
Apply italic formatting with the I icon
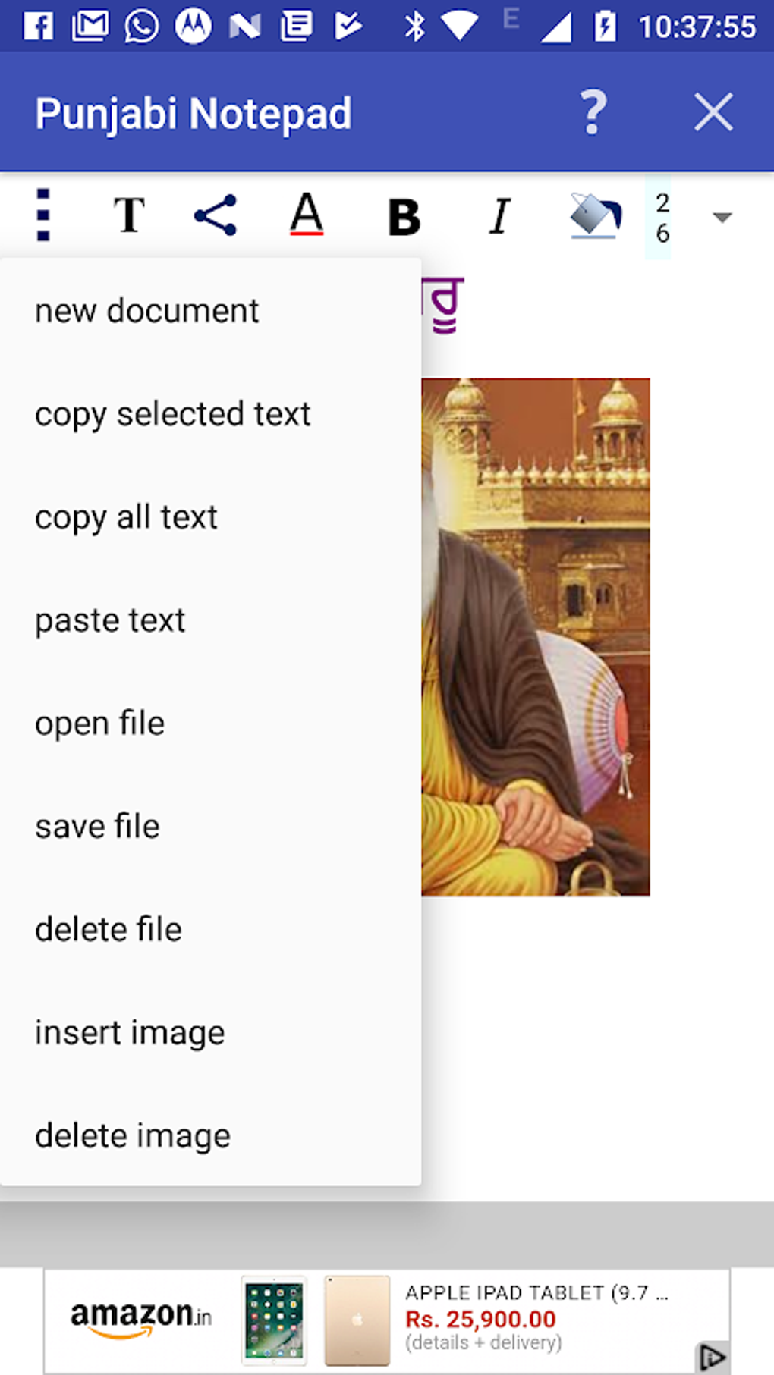pyautogui.click(x=498, y=215)
